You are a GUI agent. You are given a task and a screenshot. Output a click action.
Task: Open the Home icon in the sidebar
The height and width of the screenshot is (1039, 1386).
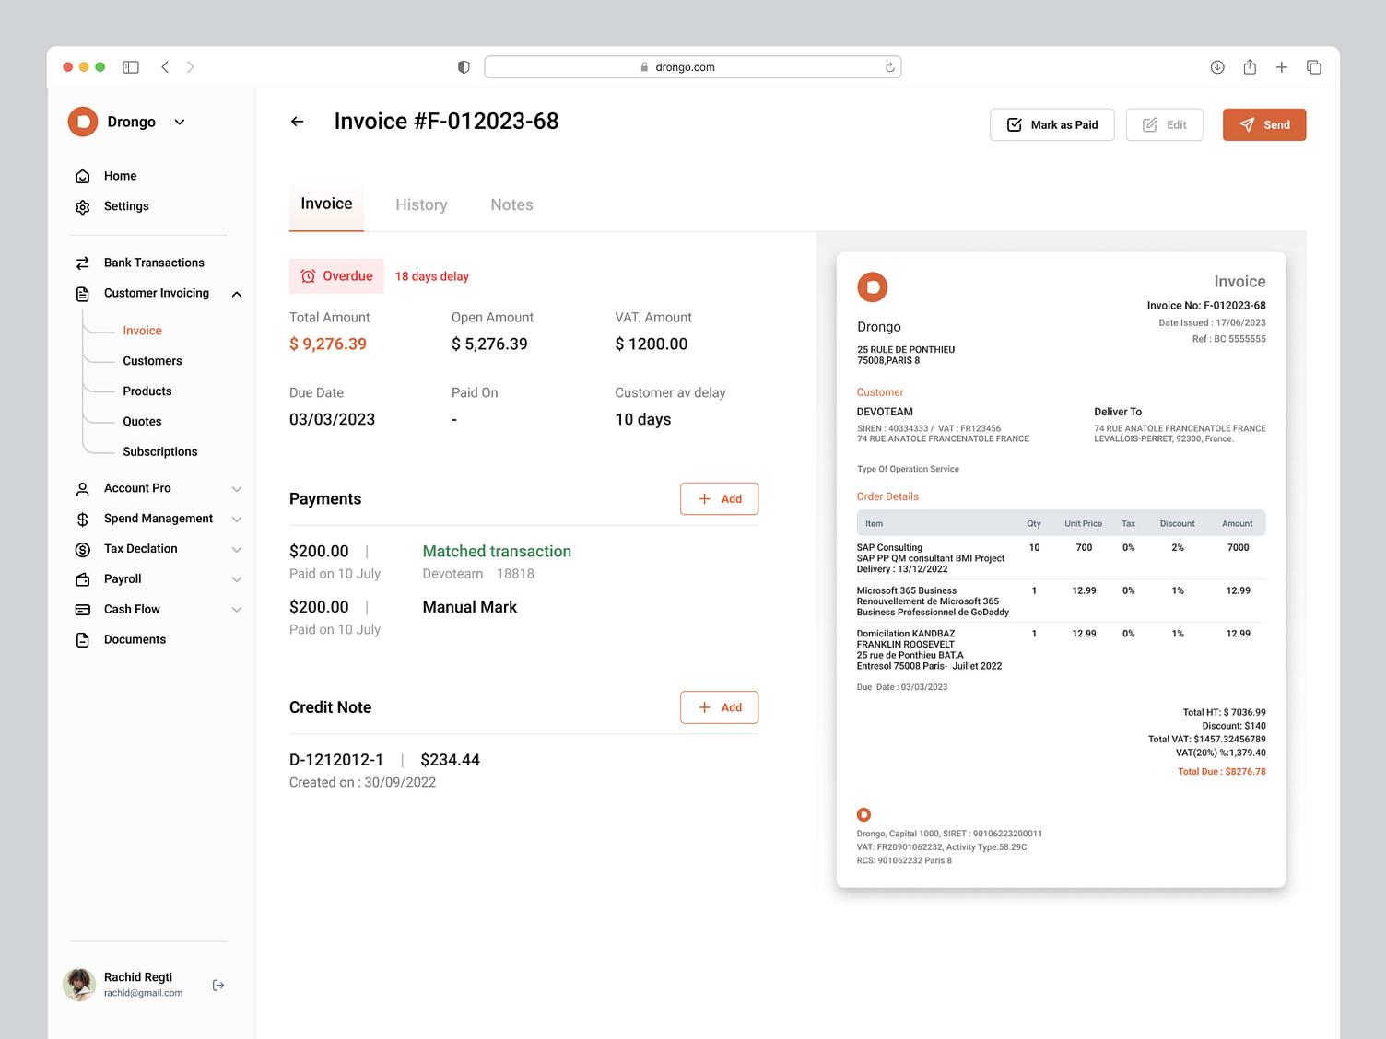pyautogui.click(x=83, y=176)
